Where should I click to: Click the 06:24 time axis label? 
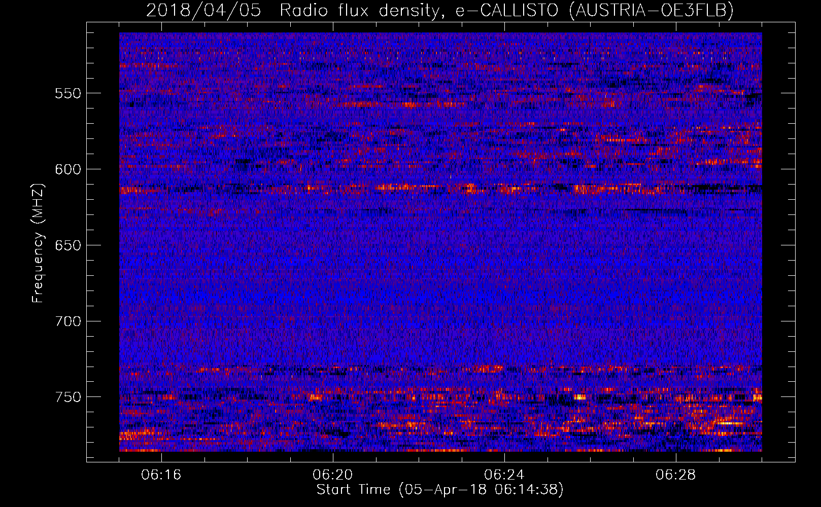pyautogui.click(x=504, y=475)
